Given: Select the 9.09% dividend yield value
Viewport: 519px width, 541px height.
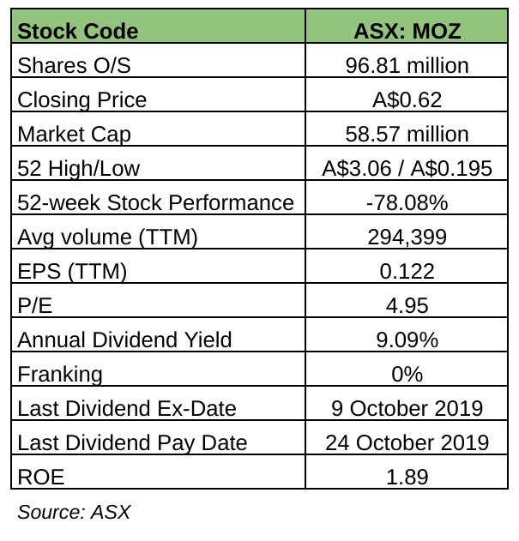Looking at the screenshot, I should pos(407,340).
